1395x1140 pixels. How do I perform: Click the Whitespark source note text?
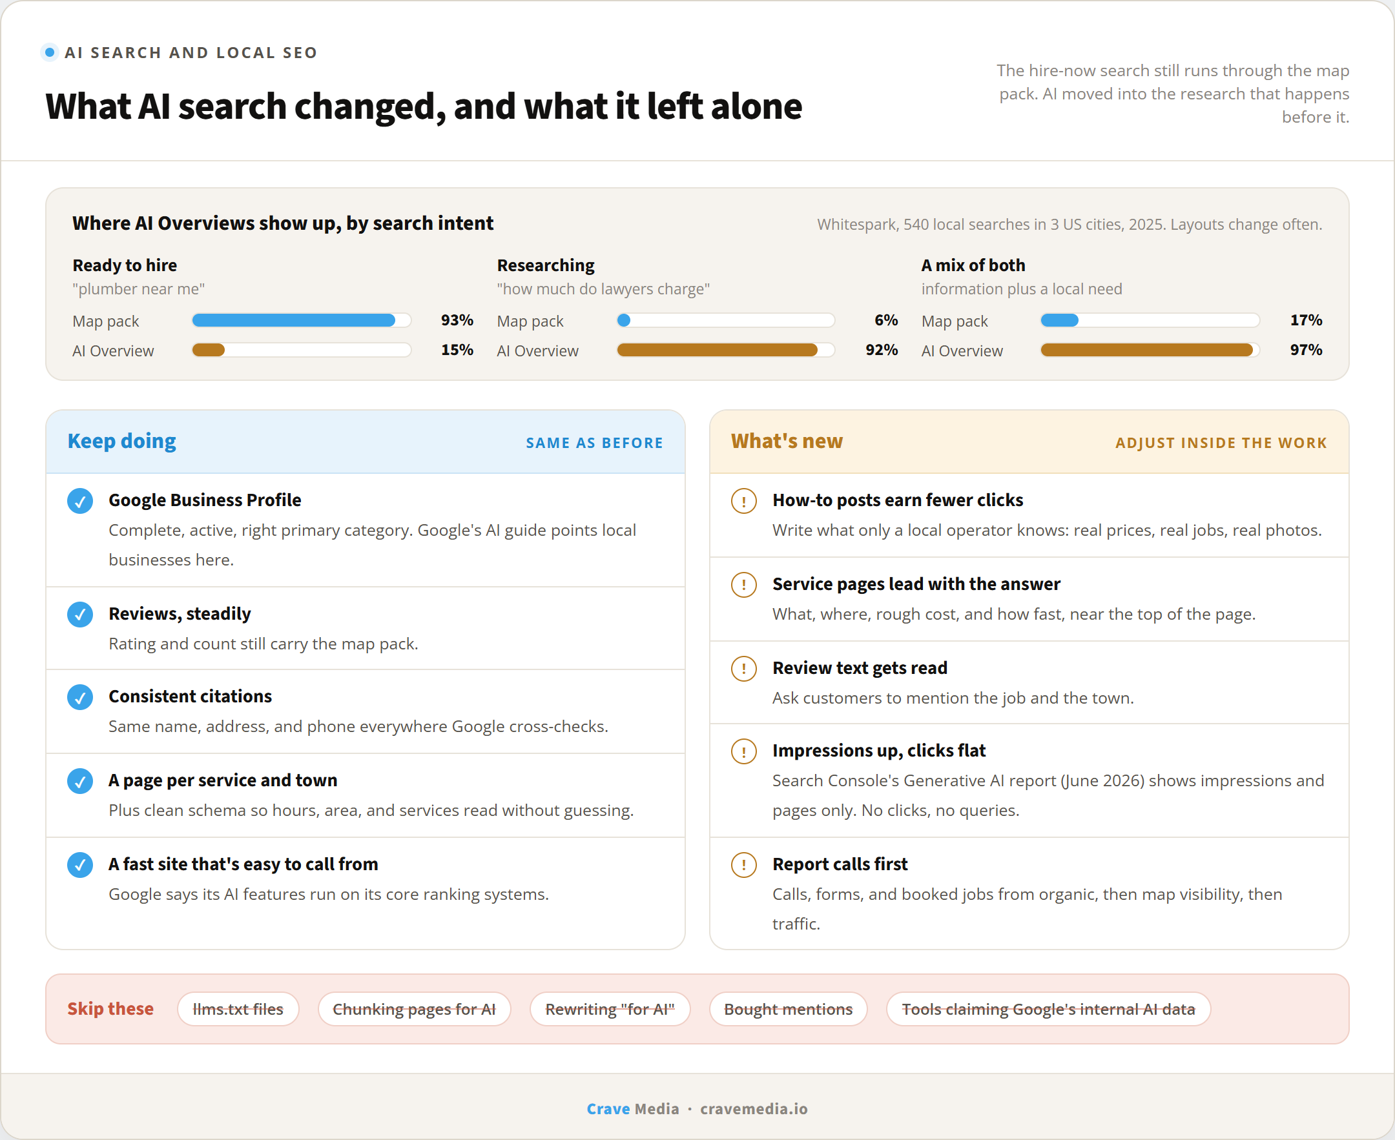1069,225
